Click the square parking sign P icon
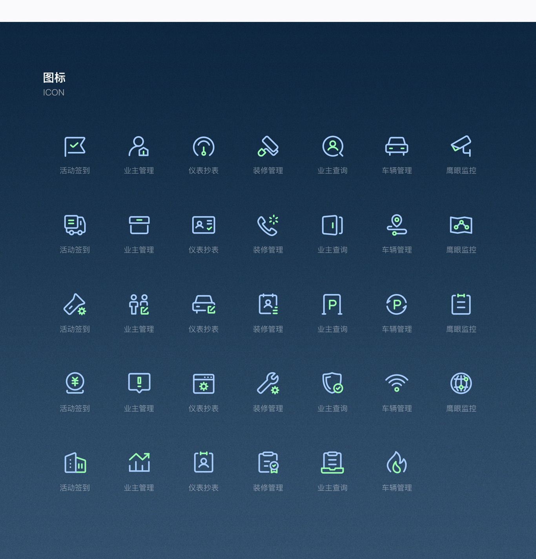Screen dimensions: 536x559 332,304
